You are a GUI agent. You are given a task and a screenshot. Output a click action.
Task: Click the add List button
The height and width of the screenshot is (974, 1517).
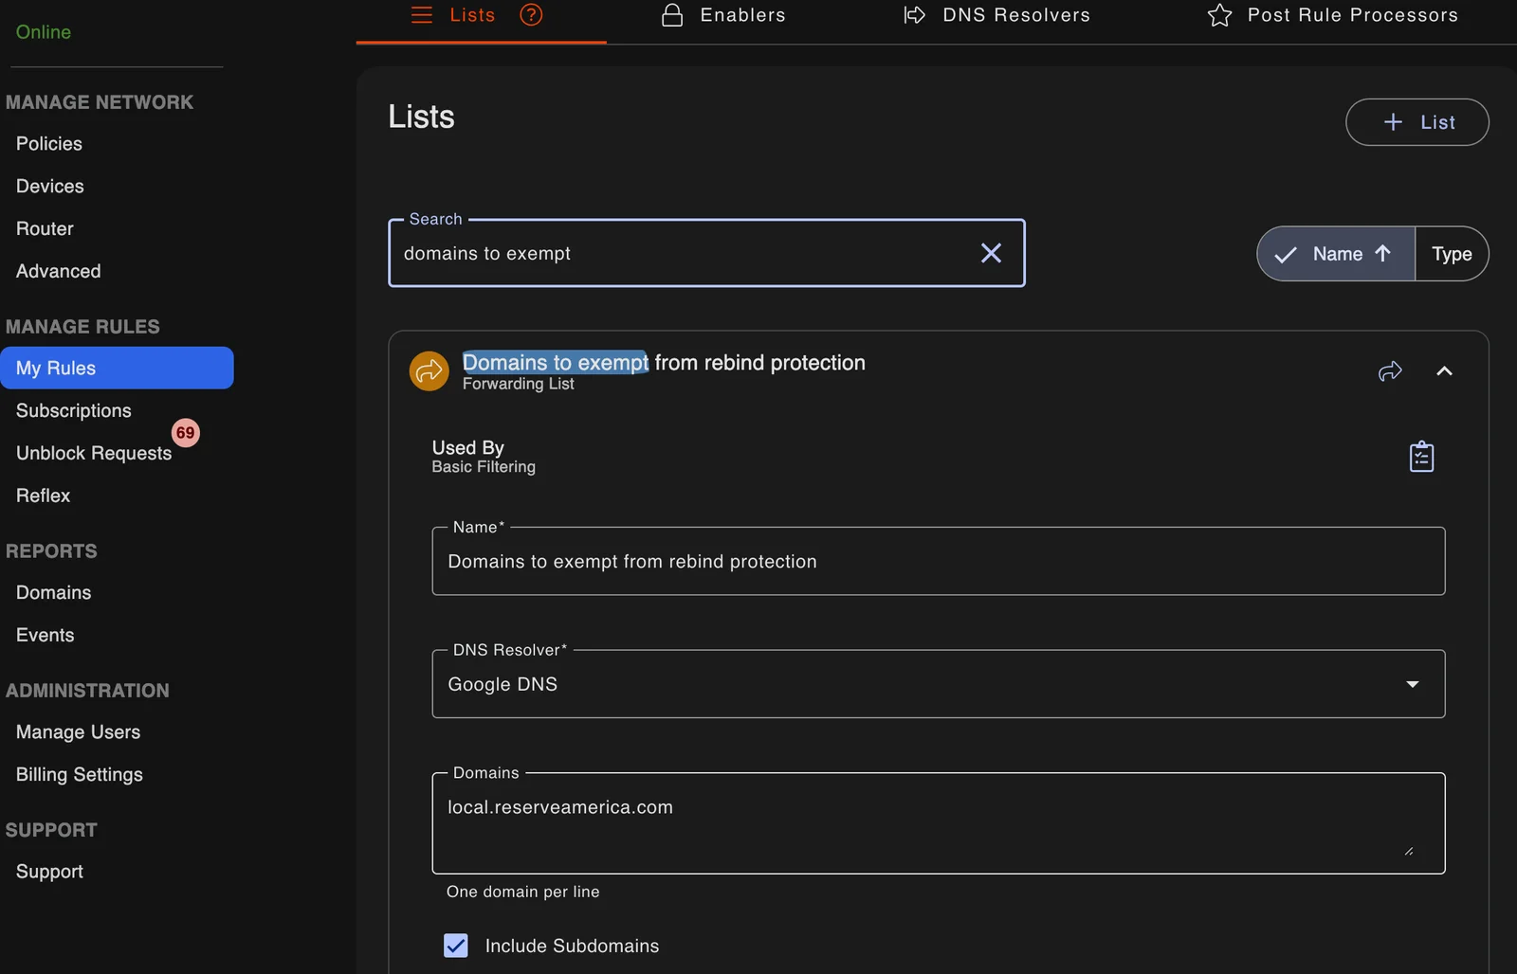tap(1417, 122)
